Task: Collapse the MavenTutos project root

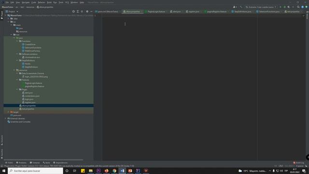Action: click(5, 15)
